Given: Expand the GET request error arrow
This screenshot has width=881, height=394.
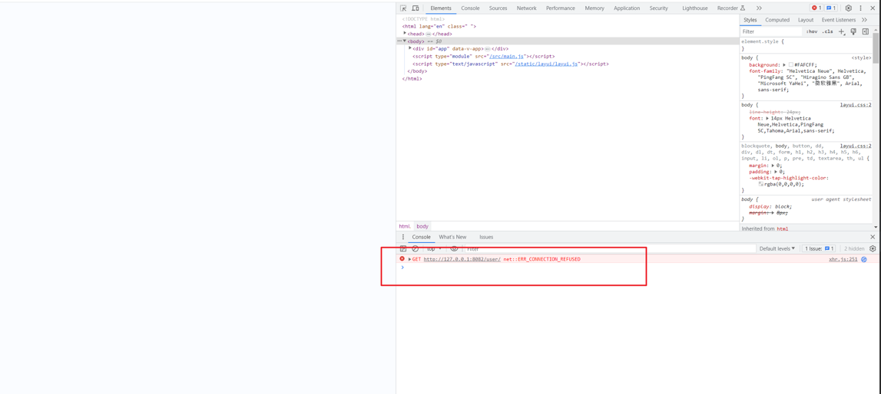Looking at the screenshot, I should [409, 260].
